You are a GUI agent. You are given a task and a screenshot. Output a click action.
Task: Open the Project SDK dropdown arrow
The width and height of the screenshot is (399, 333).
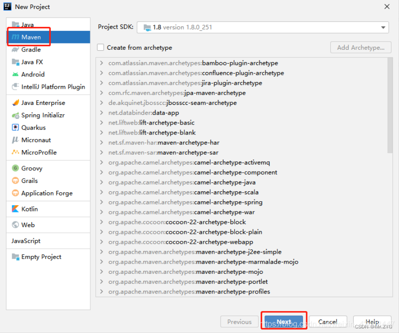click(383, 27)
